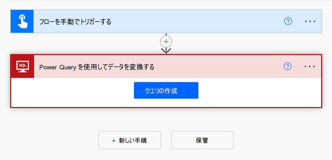Click the SQL Server connector icon
This screenshot has height=160, width=332.
coord(22,66)
